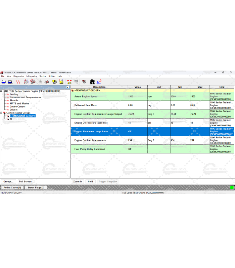This screenshot has height=268, width=235.
Task: Switch to the Status Flags tab
Action: (36, 188)
